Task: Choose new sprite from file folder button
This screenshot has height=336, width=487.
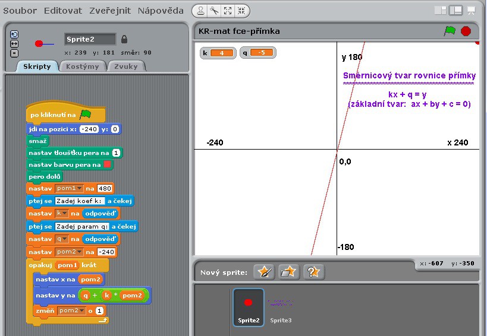Action: click(288, 272)
